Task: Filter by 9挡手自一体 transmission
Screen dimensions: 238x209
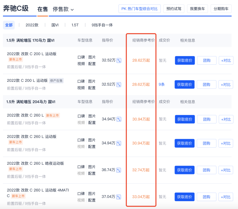Action: pos(102,25)
